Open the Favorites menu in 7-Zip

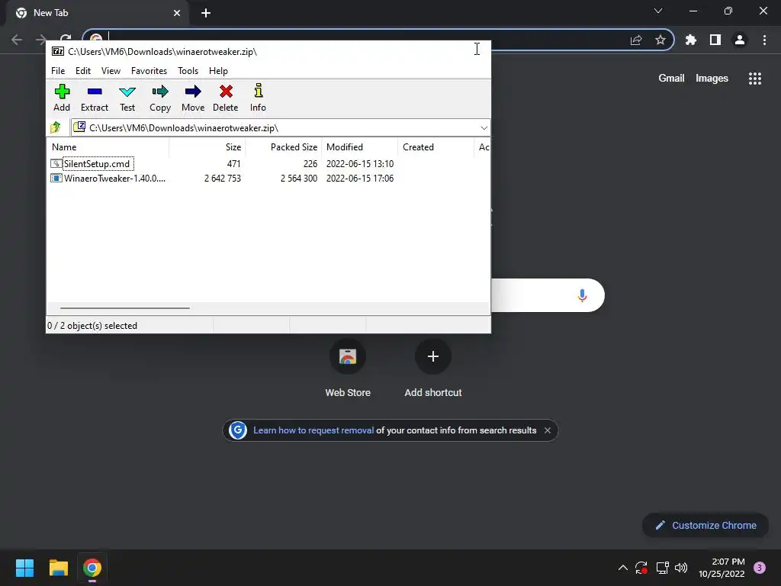(x=149, y=71)
